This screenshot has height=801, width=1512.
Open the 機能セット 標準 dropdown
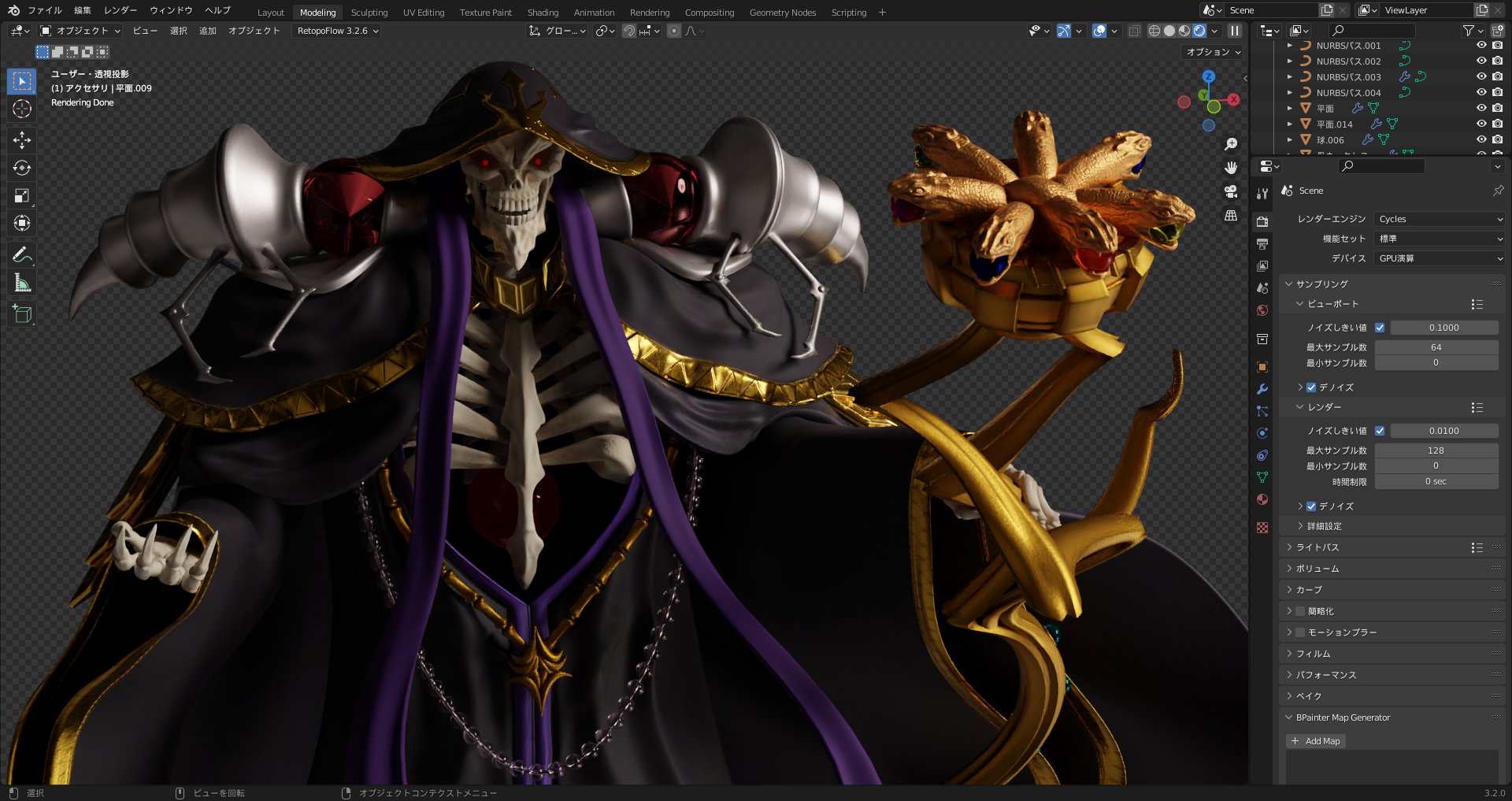[1440, 239]
